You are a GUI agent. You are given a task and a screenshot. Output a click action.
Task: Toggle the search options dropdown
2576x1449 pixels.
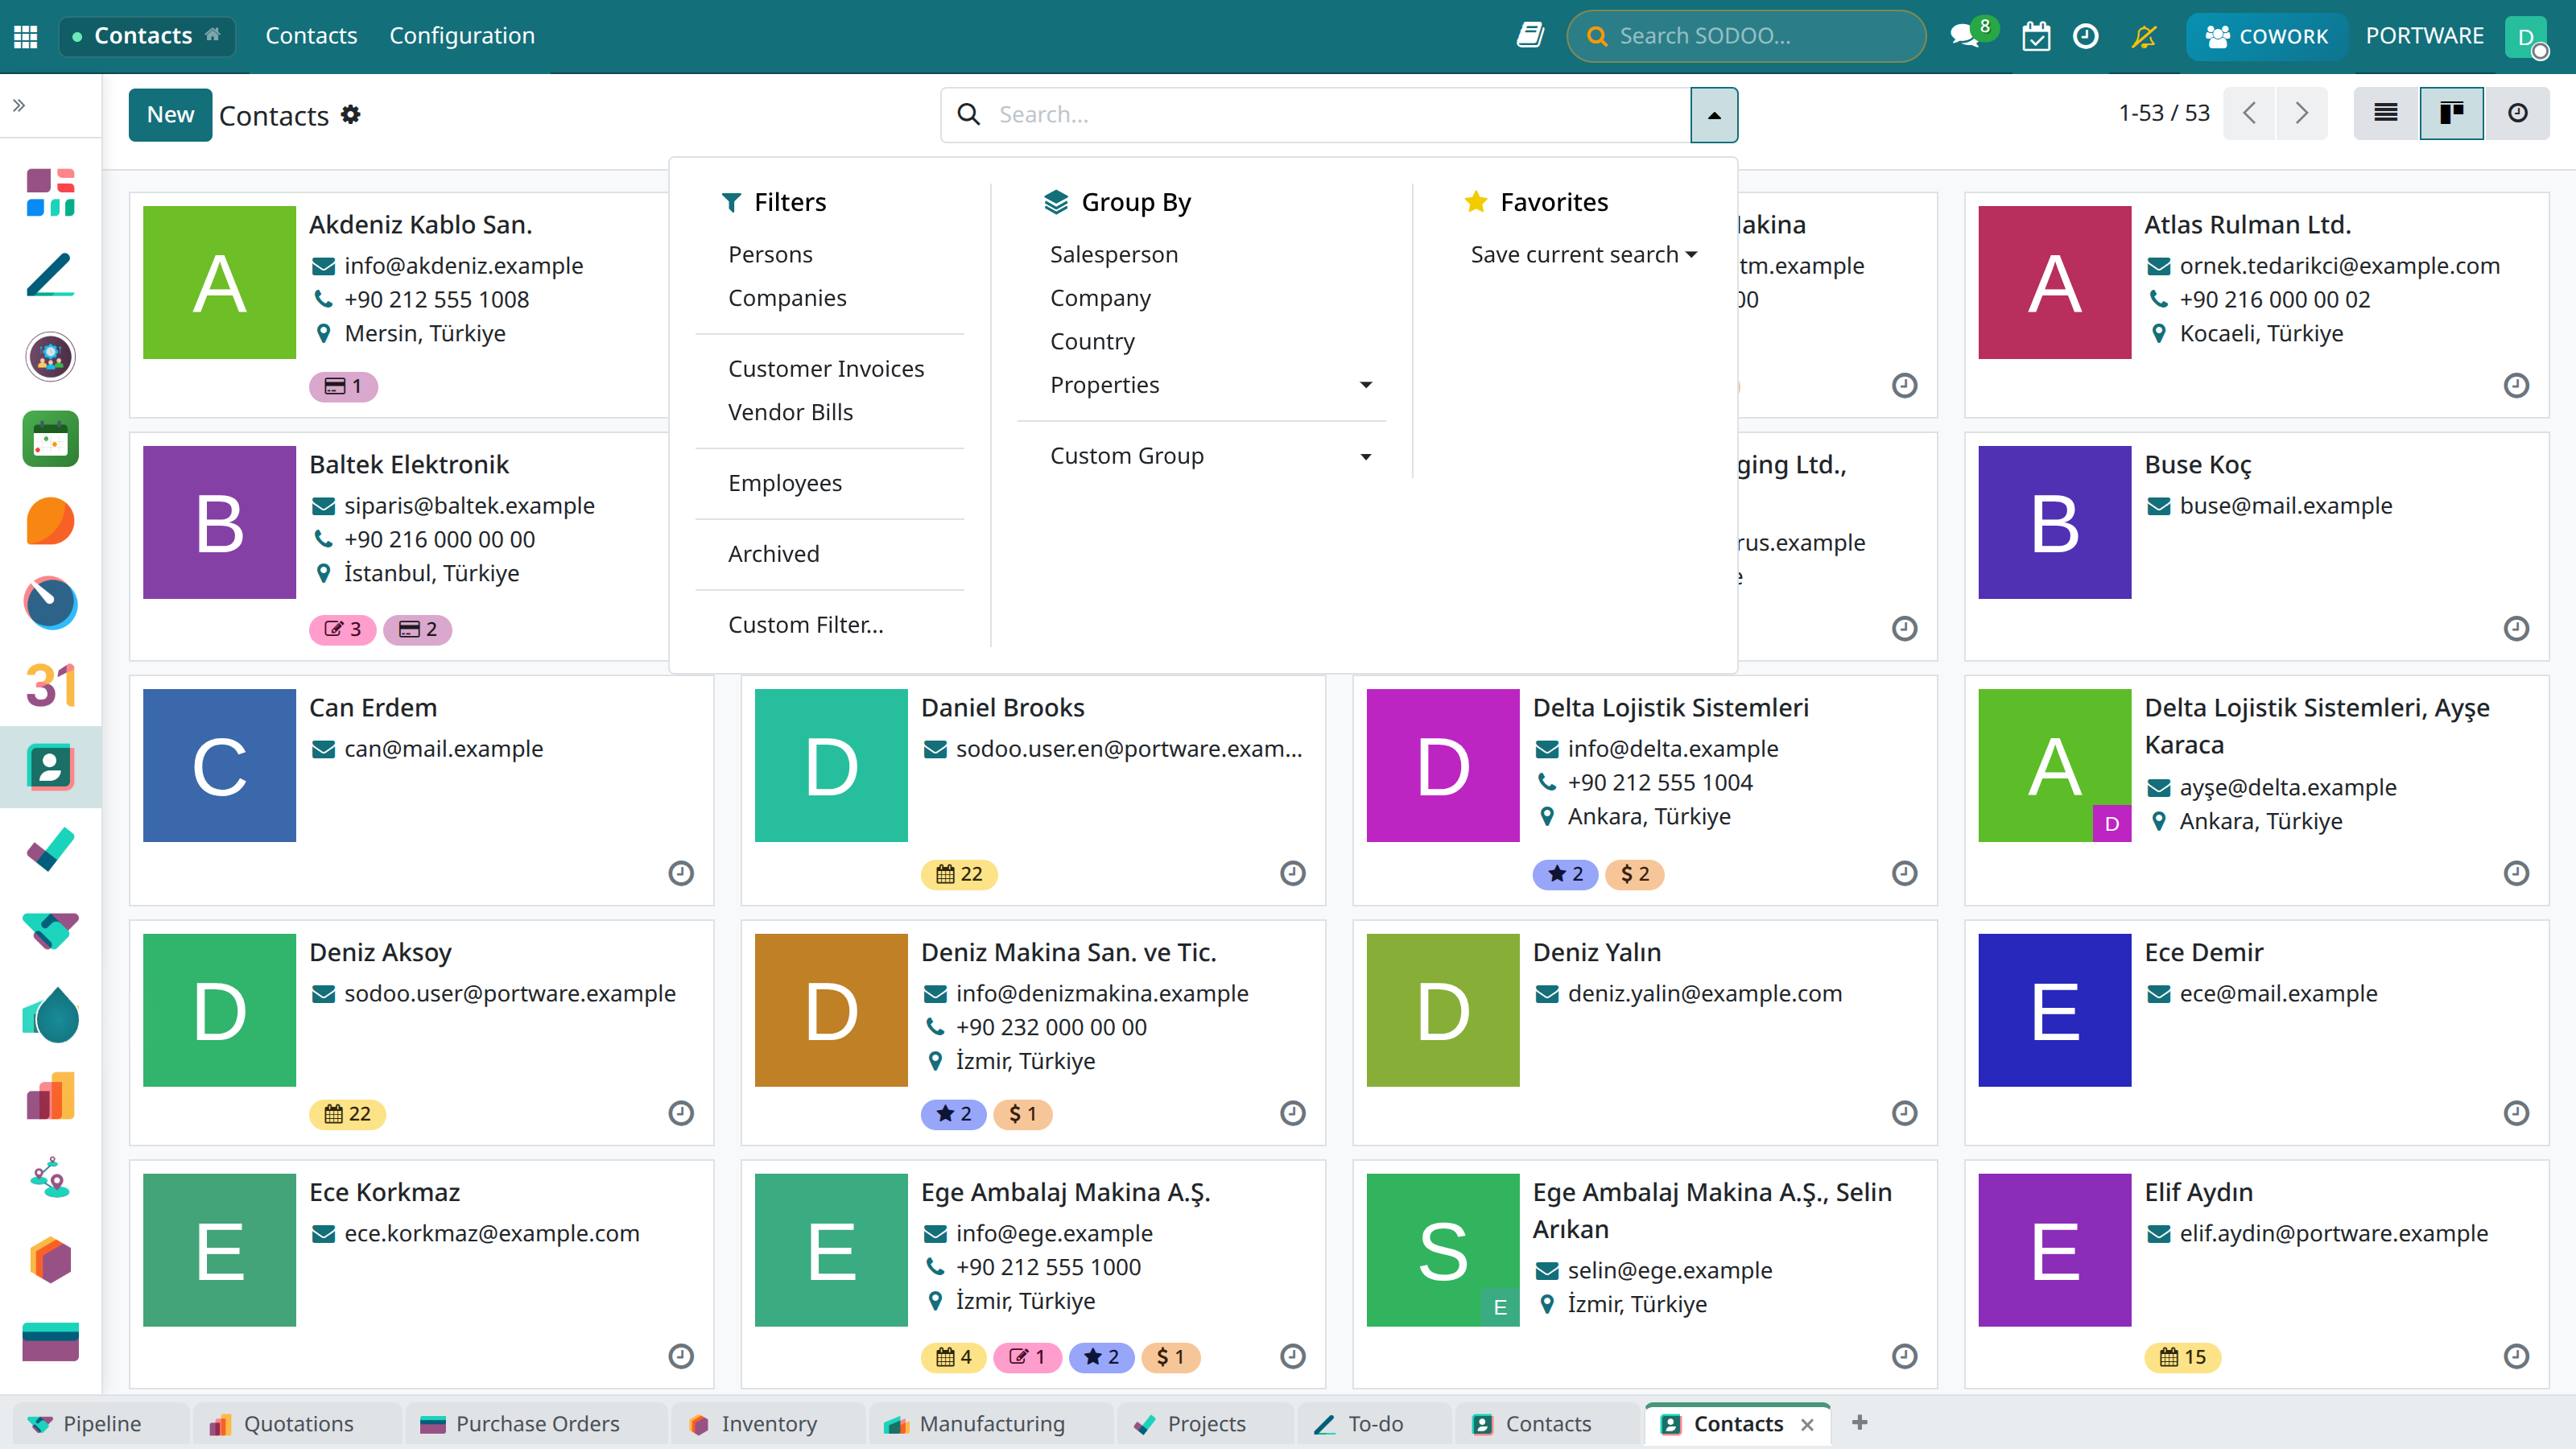1714,115
